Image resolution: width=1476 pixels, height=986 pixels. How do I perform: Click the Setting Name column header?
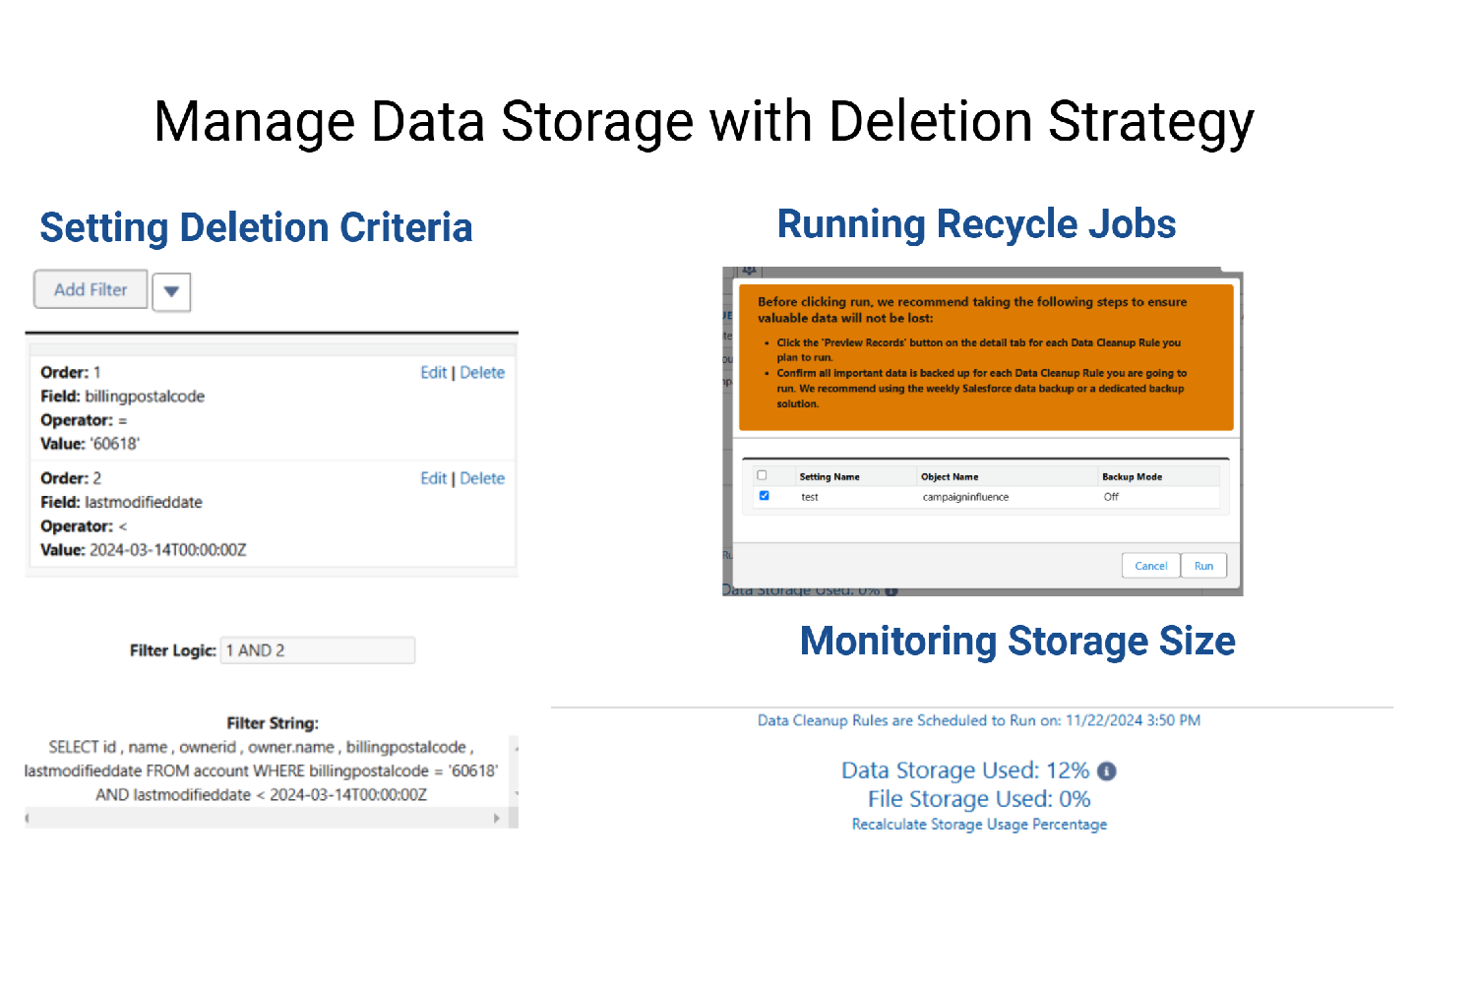tap(830, 476)
